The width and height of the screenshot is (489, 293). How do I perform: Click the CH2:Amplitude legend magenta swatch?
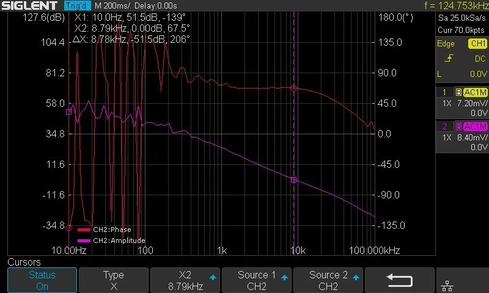(84, 241)
